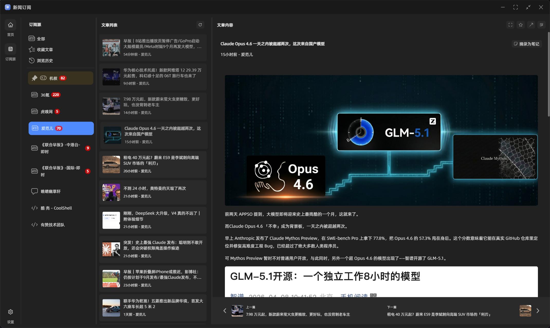Screen dimensions: 550x328
Task: Open Settings gear in the sidebar
Action: [11, 312]
